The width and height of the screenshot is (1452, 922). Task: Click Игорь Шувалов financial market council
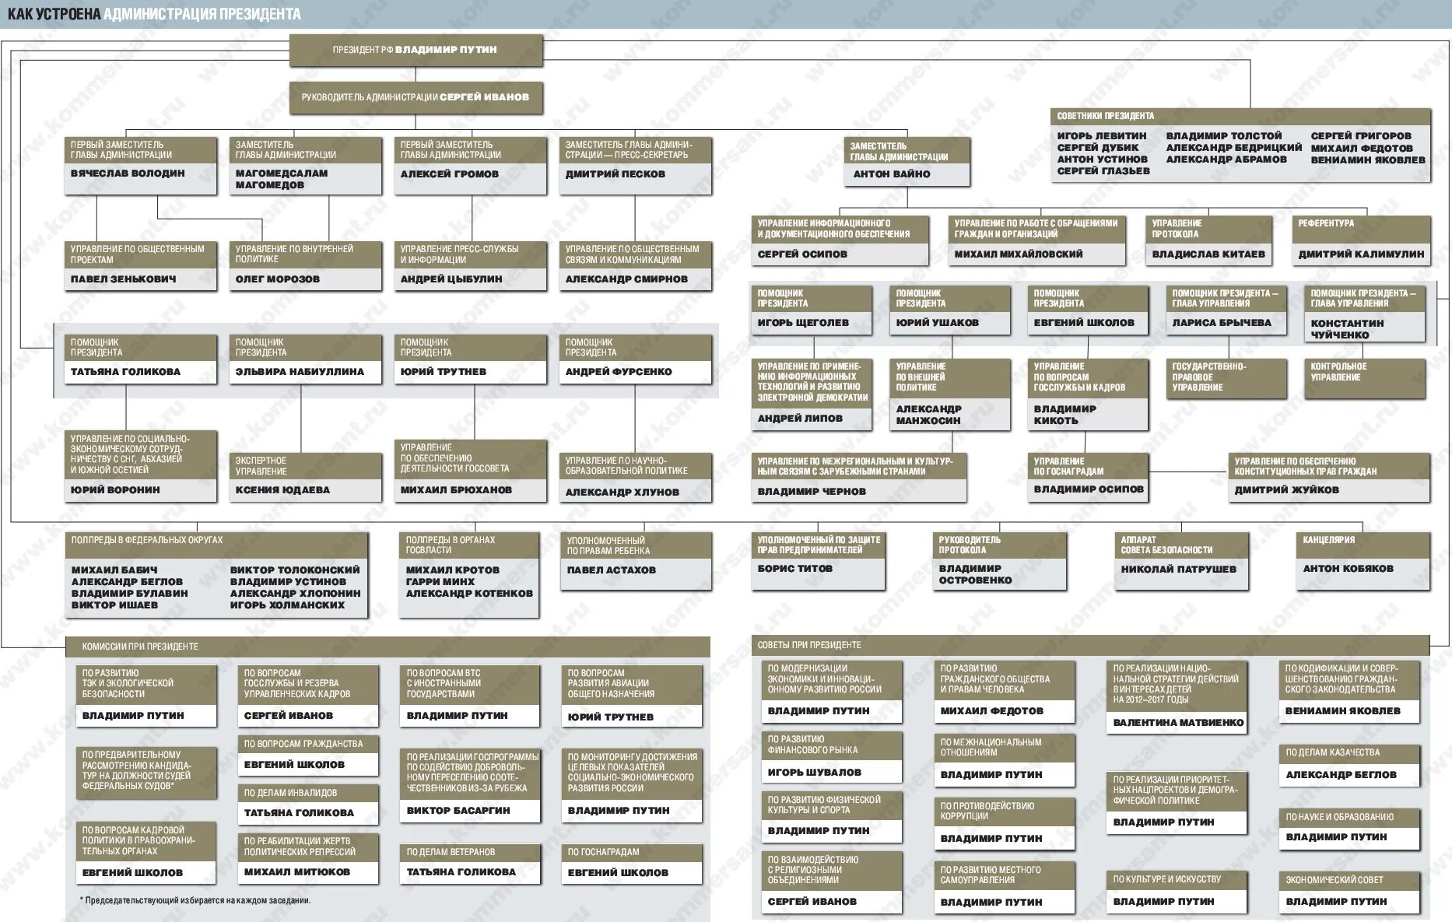coord(832,757)
